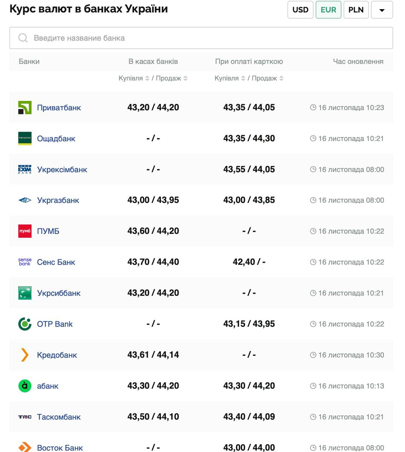This screenshot has width=405, height=452.
Task: Sort by cash desk Купівля rate
Action: [x=147, y=78]
